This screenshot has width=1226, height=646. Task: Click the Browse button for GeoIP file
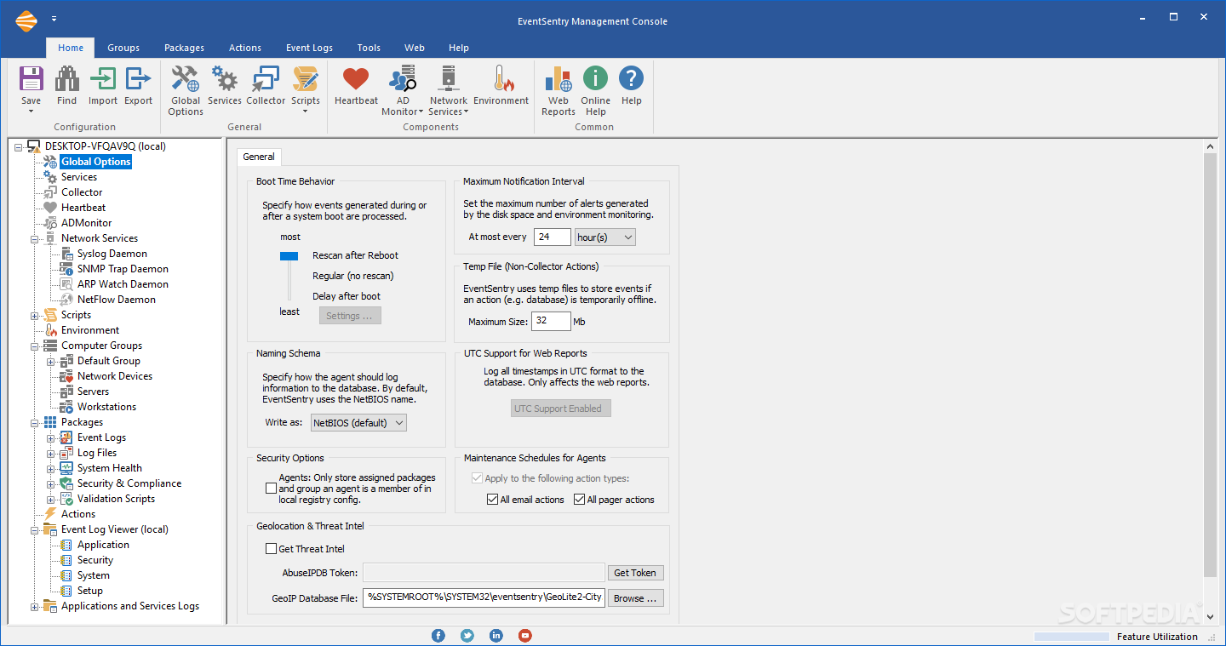[x=636, y=598]
